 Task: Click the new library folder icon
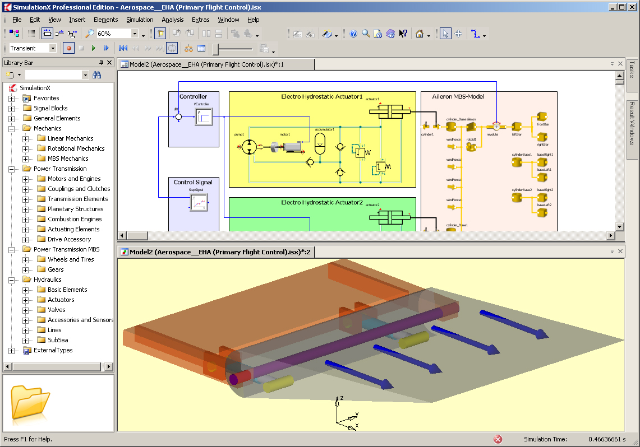10,74
